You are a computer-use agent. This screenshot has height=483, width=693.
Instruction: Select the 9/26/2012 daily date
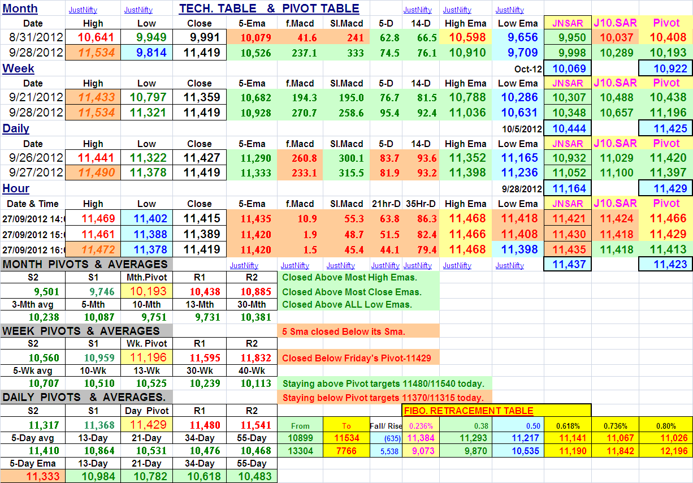click(x=33, y=158)
